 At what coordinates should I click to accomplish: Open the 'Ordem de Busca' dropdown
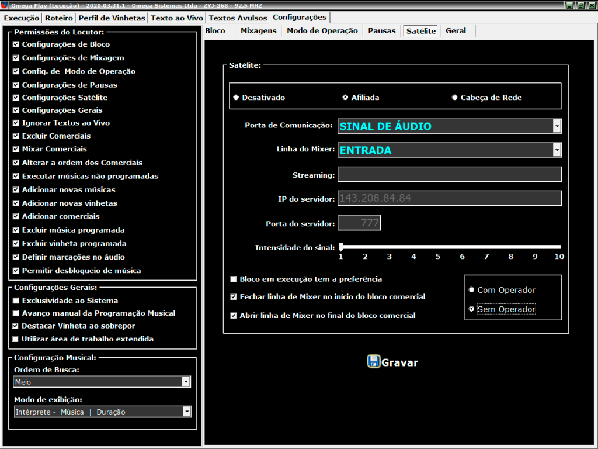pyautogui.click(x=186, y=382)
